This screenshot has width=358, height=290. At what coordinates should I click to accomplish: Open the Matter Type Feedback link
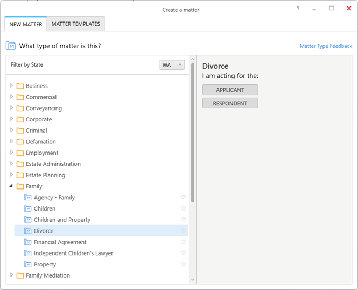(326, 46)
